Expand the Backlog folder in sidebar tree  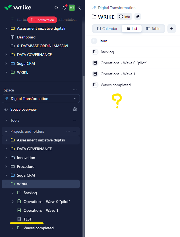[13, 193]
